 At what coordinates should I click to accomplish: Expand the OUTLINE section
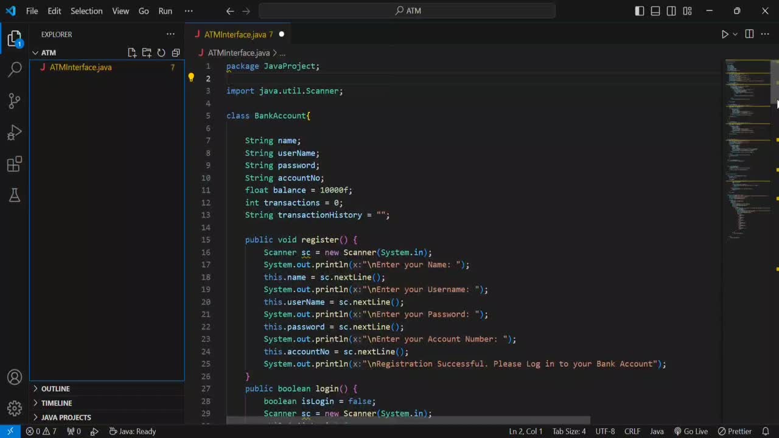(x=55, y=389)
